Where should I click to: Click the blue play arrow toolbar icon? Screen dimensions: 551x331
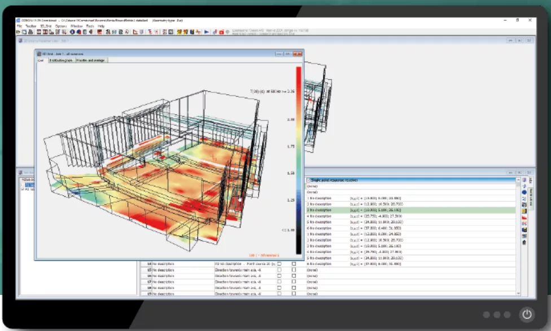click(x=207, y=33)
